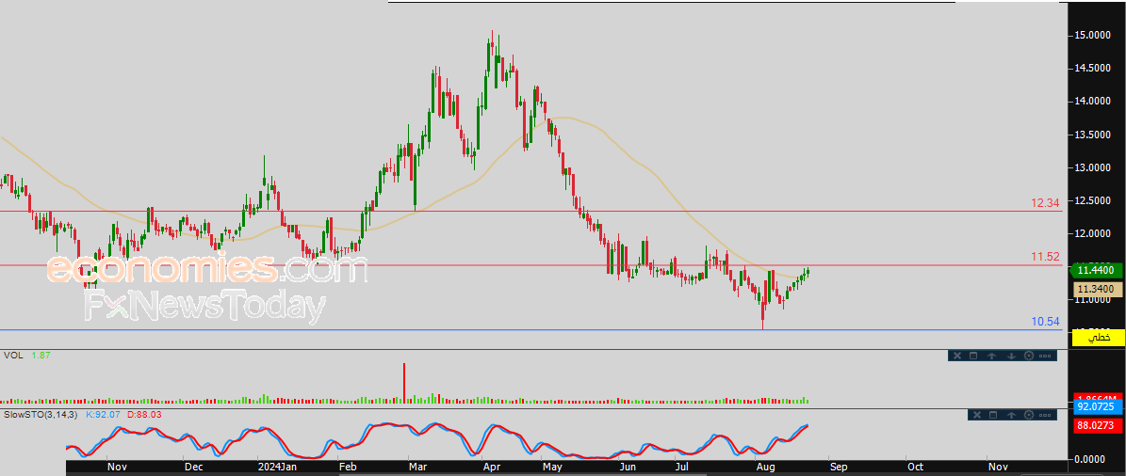
Task: Click the Apr label on time axis
Action: (x=491, y=466)
